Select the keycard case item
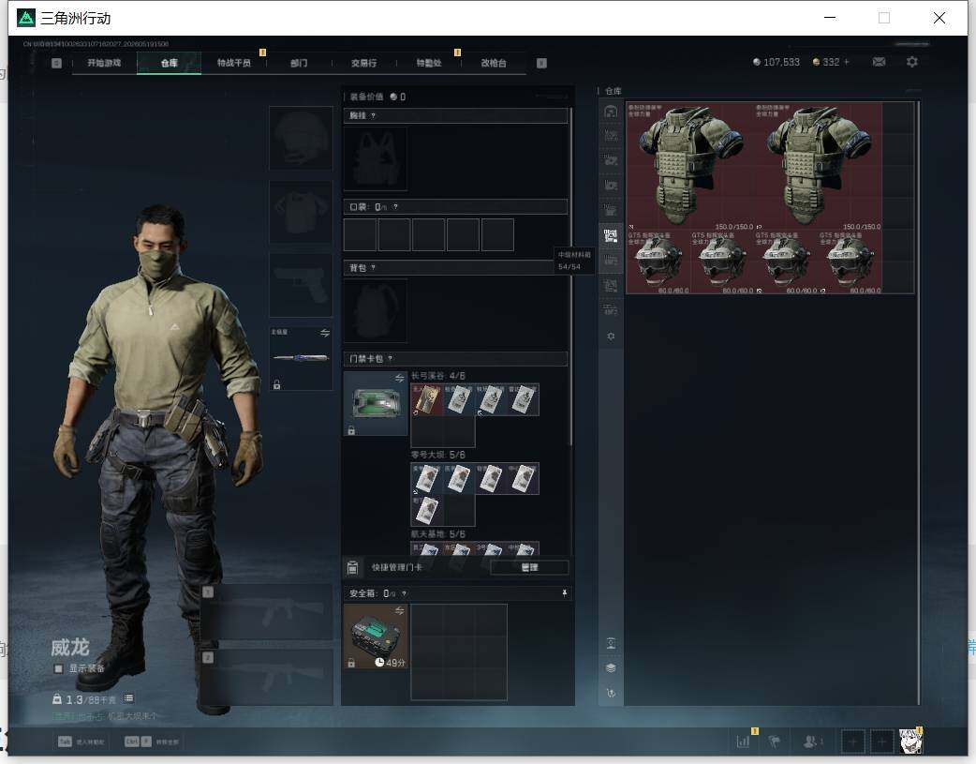 tap(376, 403)
